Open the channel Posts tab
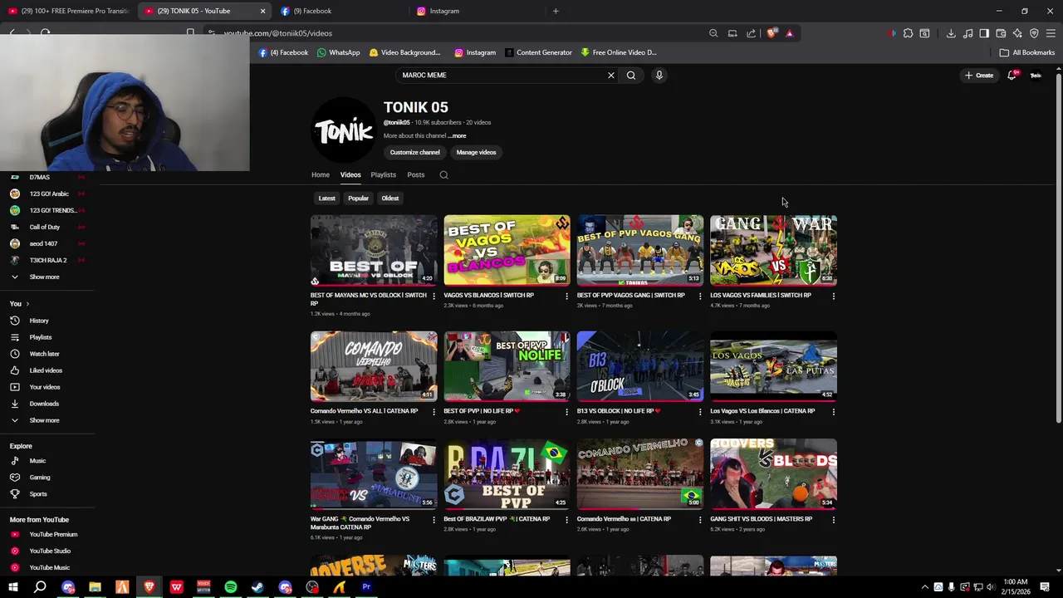This screenshot has width=1063, height=598. tap(416, 175)
